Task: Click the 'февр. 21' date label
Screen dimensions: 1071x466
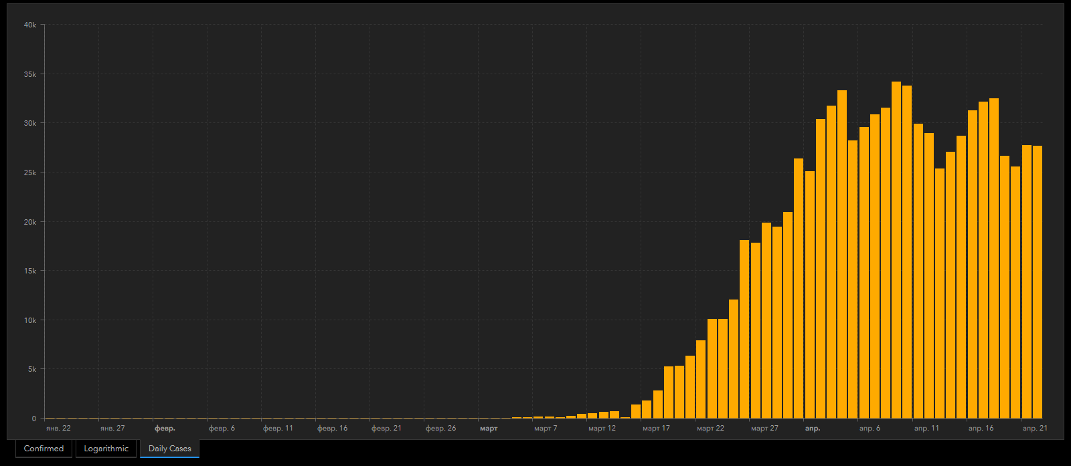Action: point(387,428)
